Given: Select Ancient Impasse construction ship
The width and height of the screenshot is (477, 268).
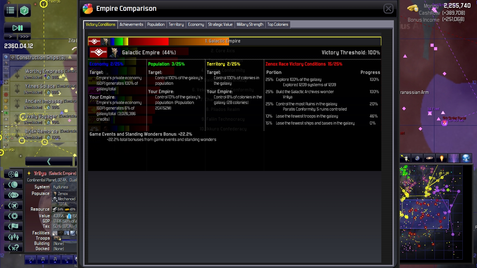Looking at the screenshot, I should click(x=44, y=104).
